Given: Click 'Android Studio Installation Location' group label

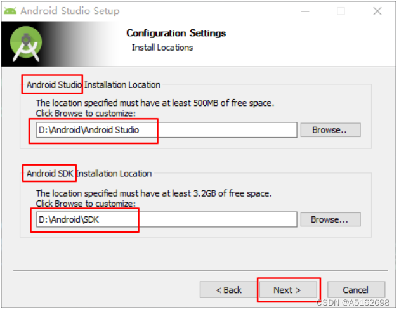Looking at the screenshot, I should 94,85.
